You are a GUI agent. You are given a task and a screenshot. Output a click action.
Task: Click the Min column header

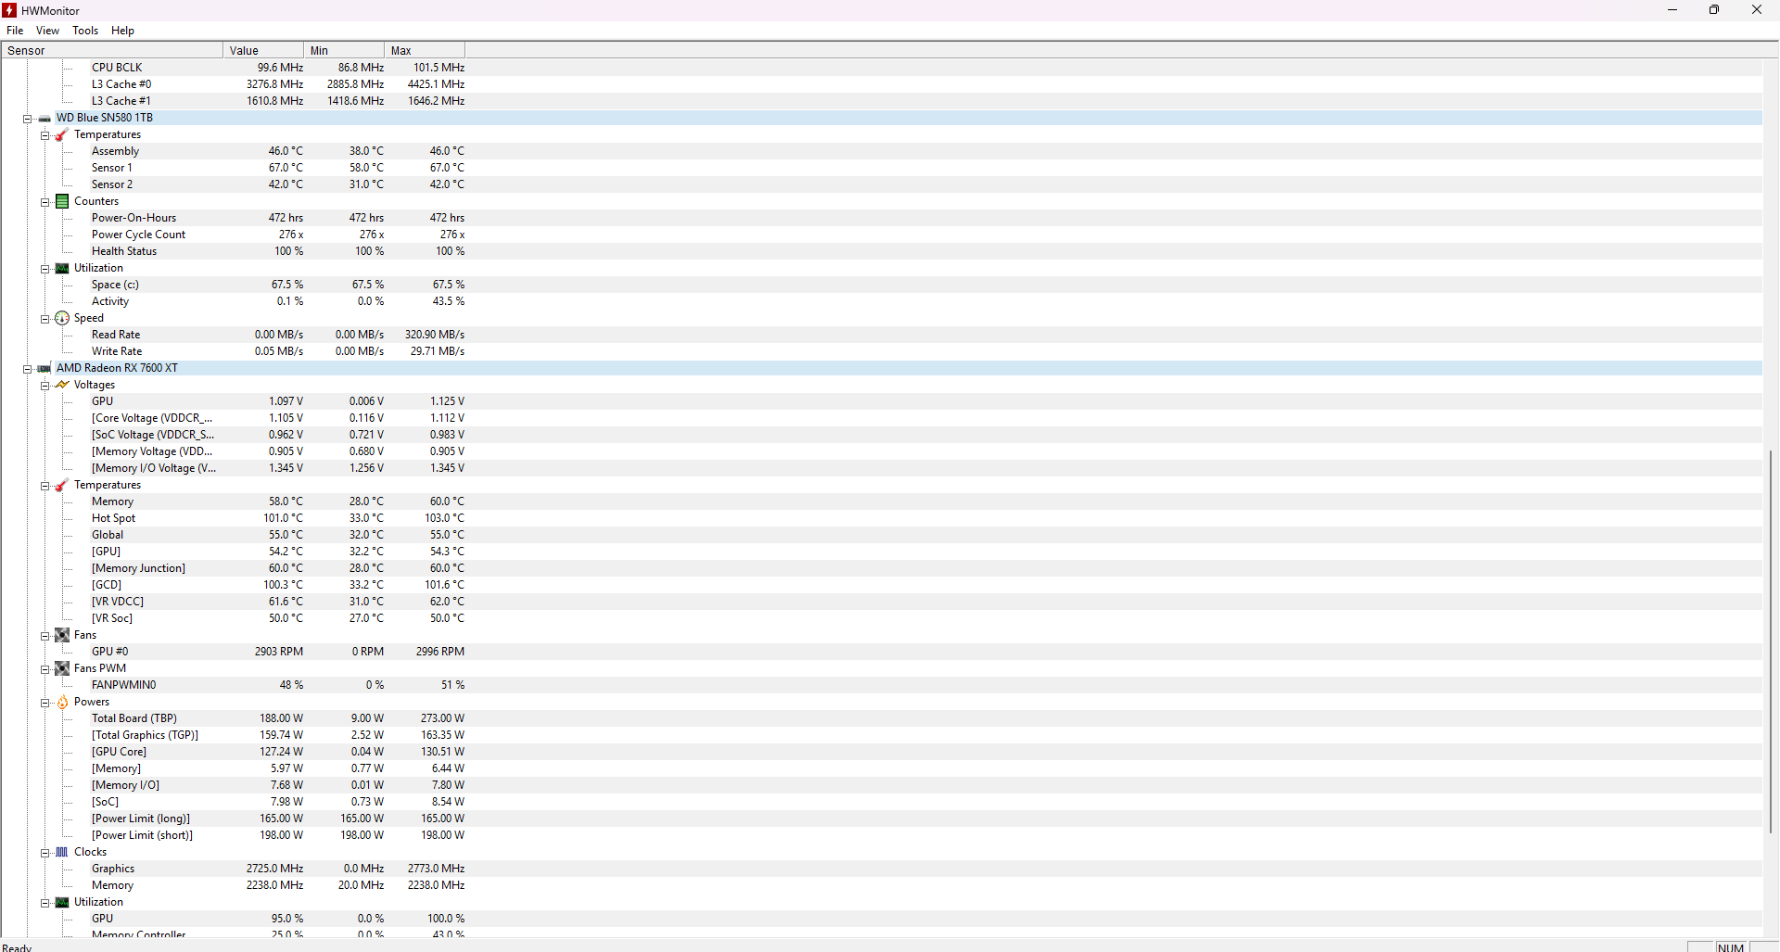[344, 50]
